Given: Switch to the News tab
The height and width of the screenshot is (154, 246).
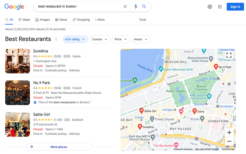Looking at the screenshot, I should [61, 20].
